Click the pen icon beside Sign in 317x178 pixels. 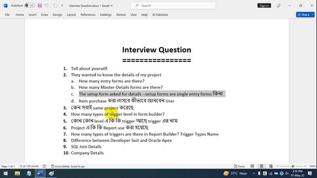click(278, 5)
